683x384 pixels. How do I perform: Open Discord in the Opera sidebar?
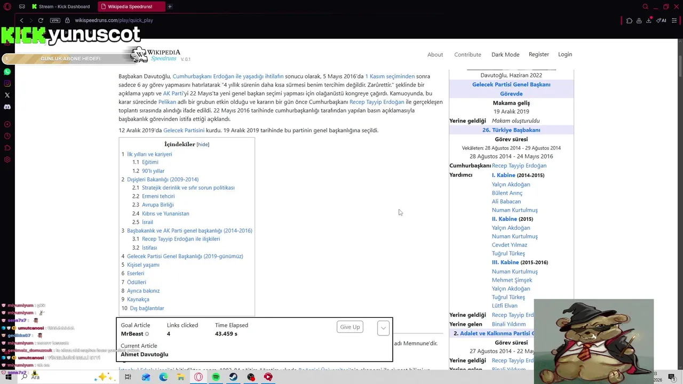point(7,107)
